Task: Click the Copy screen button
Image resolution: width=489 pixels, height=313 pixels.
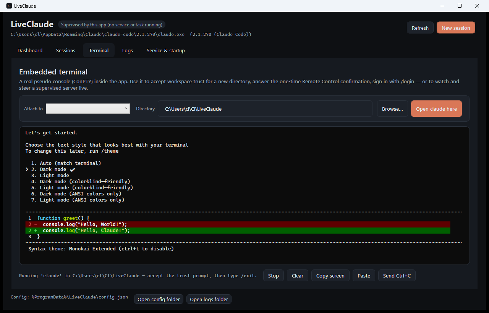Action: 330,276
